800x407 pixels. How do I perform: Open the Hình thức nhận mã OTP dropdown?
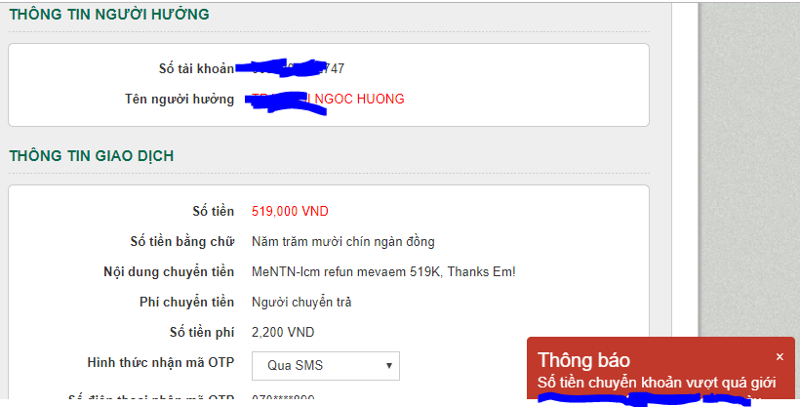click(326, 366)
